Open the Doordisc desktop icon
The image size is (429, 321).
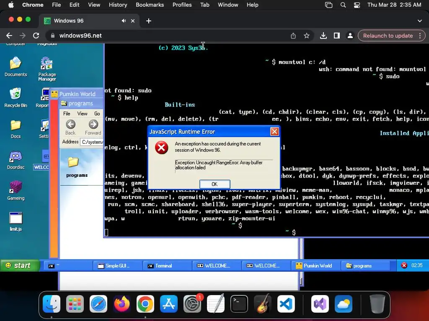pos(16,160)
